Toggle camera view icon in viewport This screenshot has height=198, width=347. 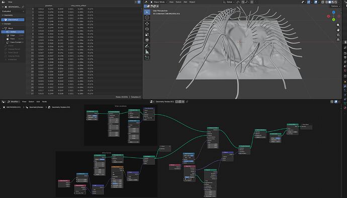click(338, 35)
